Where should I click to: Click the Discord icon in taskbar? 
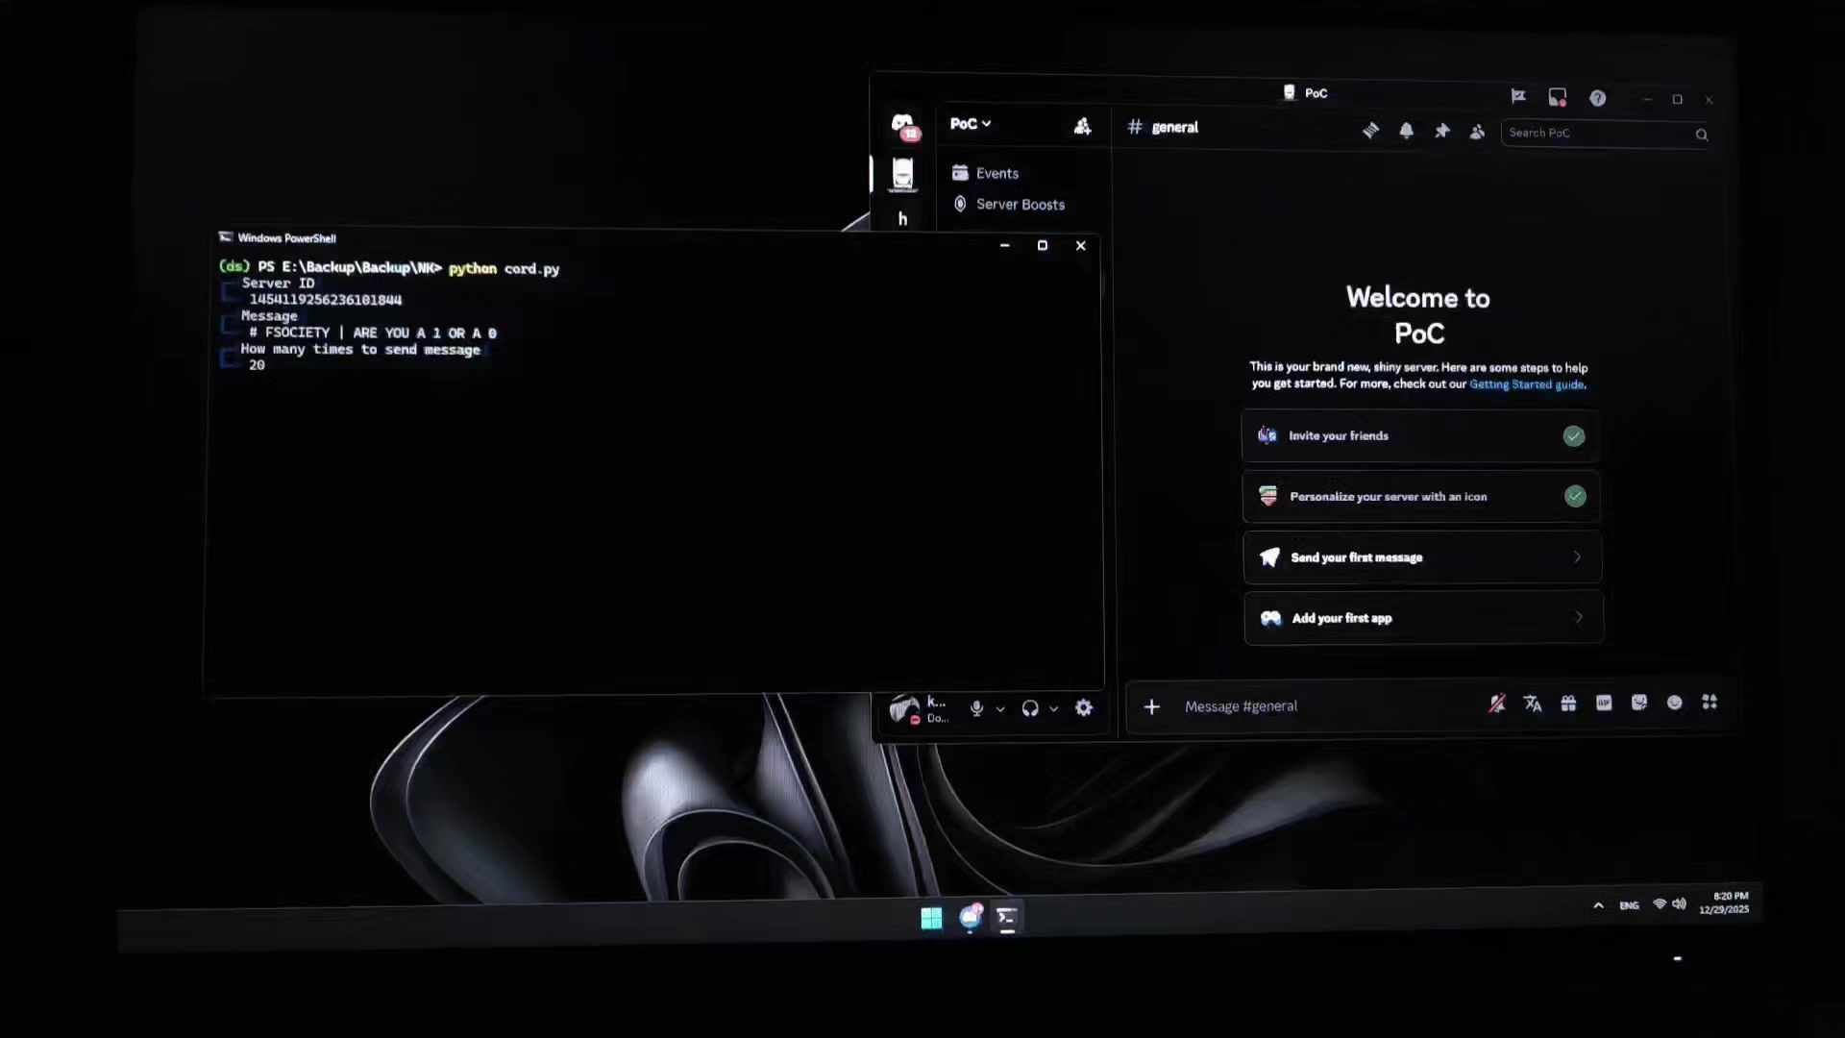pos(971,917)
